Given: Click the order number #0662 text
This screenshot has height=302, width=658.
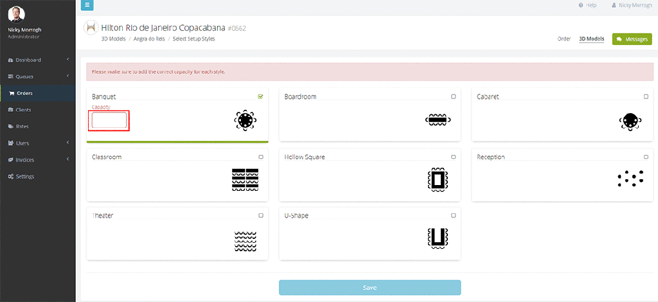Looking at the screenshot, I should [x=236, y=28].
